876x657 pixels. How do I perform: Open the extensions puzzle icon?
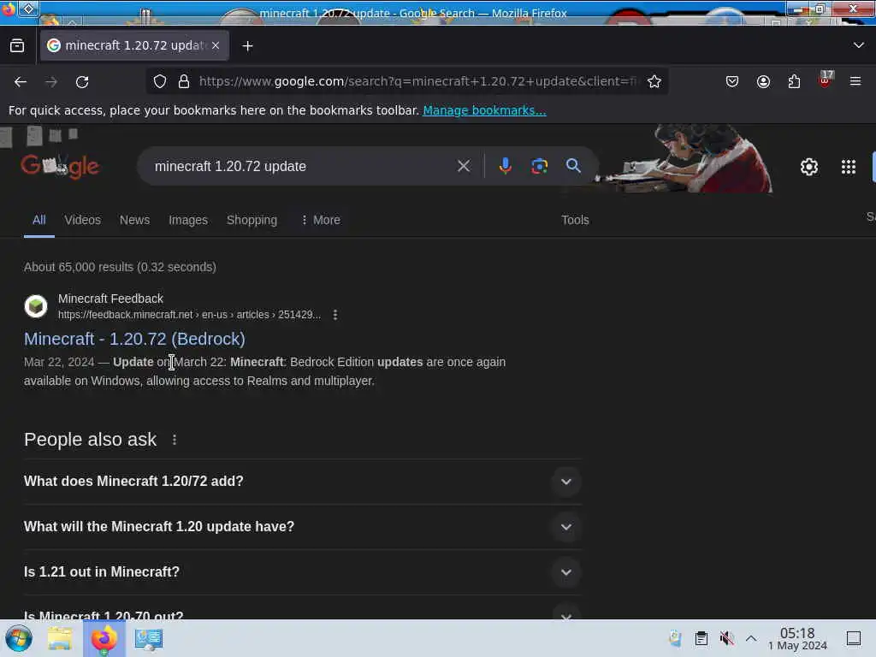tap(794, 81)
